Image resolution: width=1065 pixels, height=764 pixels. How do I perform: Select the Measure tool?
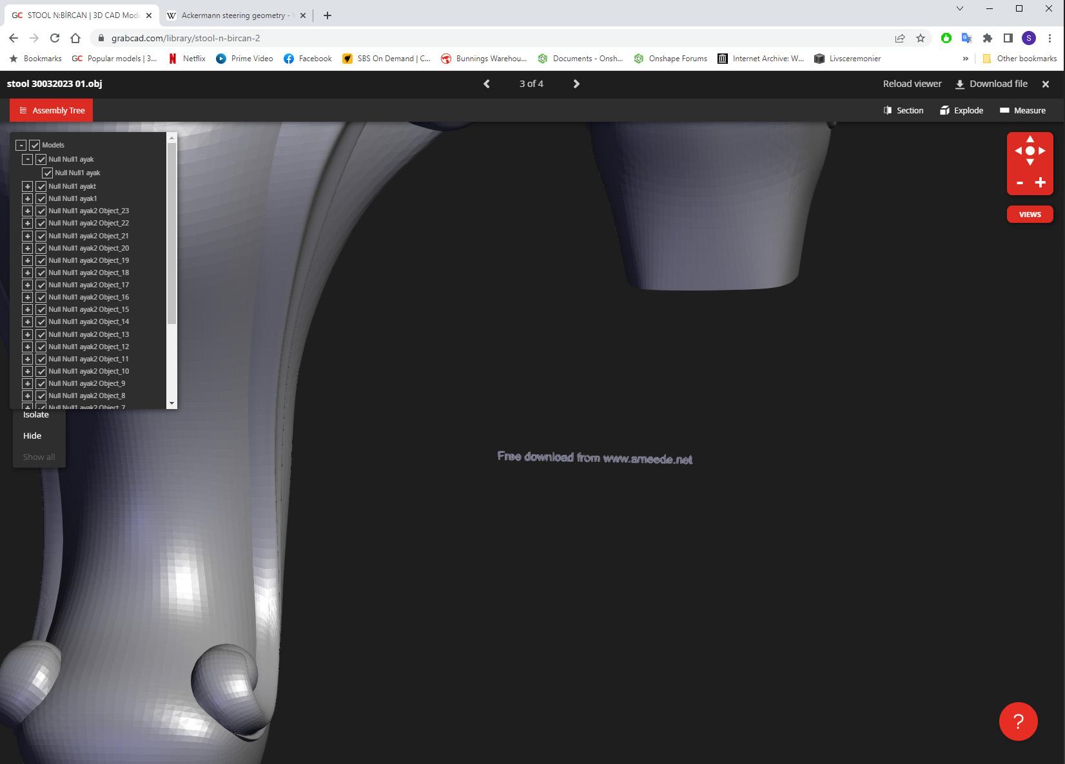(1024, 110)
